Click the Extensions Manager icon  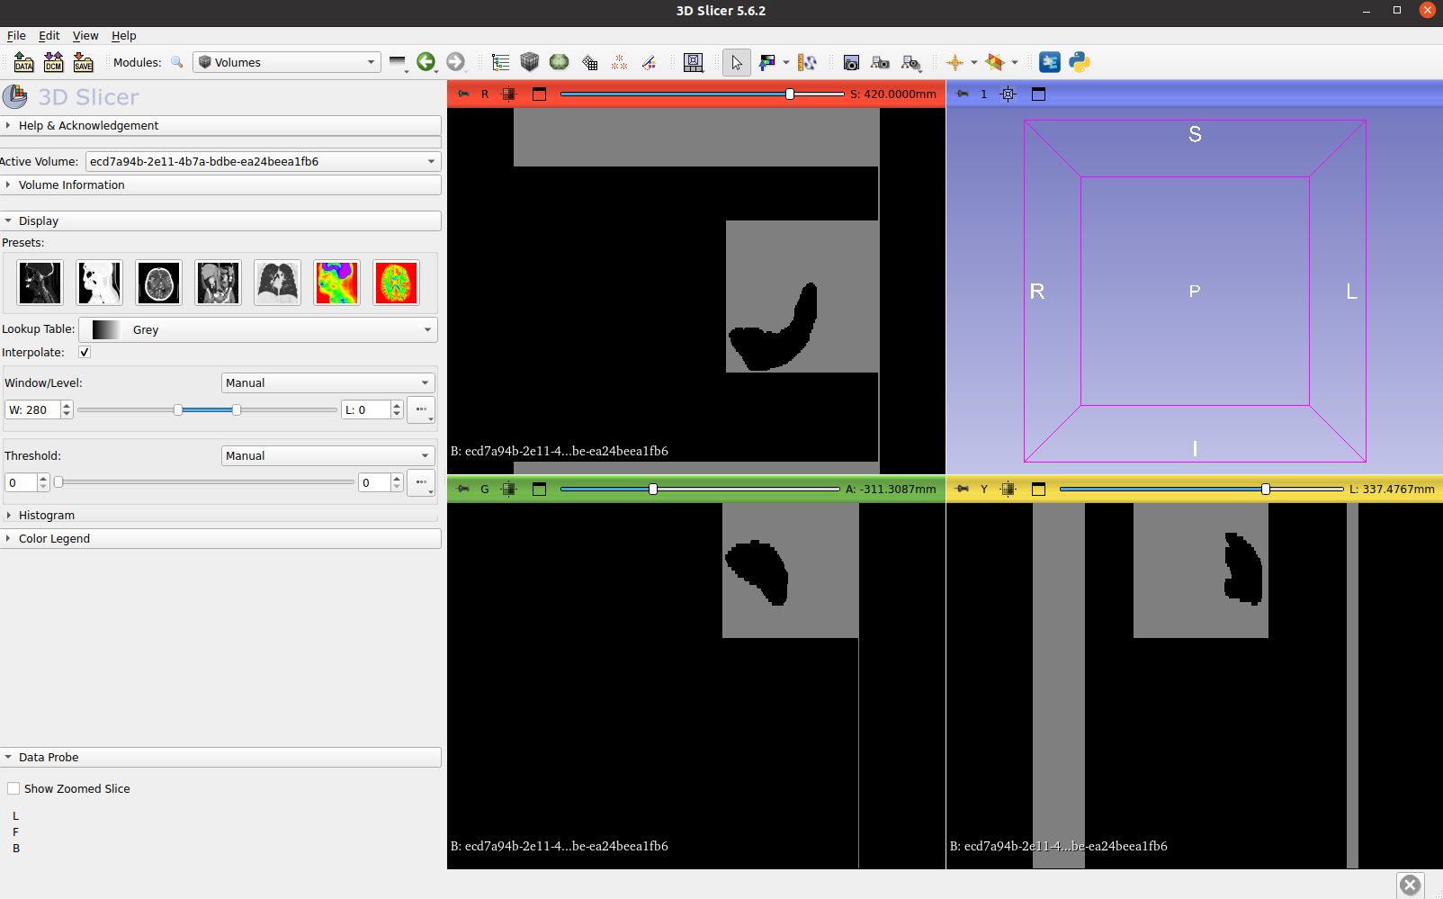1050,62
